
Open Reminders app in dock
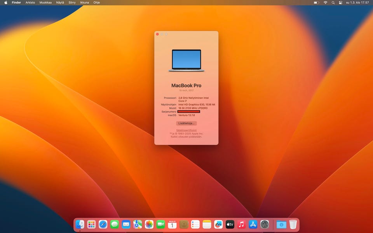195,224
